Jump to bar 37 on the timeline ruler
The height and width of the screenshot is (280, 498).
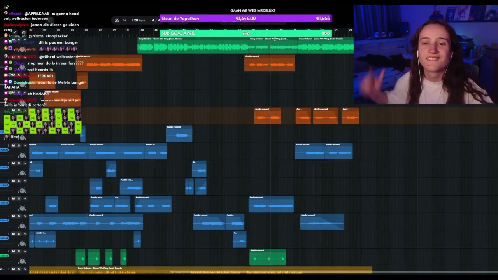pyautogui.click(x=100, y=30)
